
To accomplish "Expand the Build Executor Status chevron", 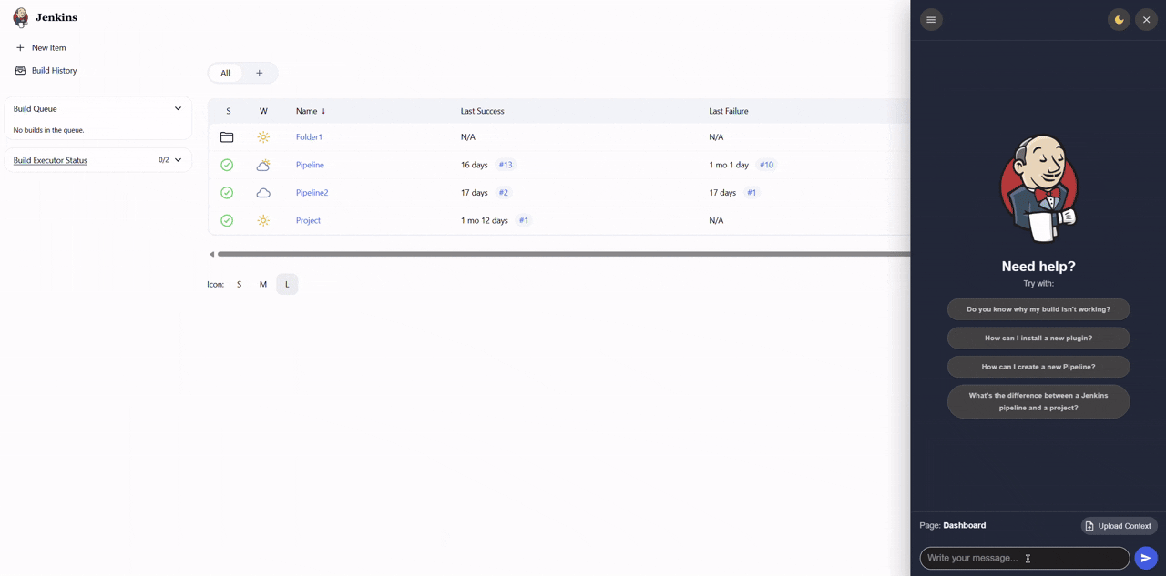I will (178, 160).
